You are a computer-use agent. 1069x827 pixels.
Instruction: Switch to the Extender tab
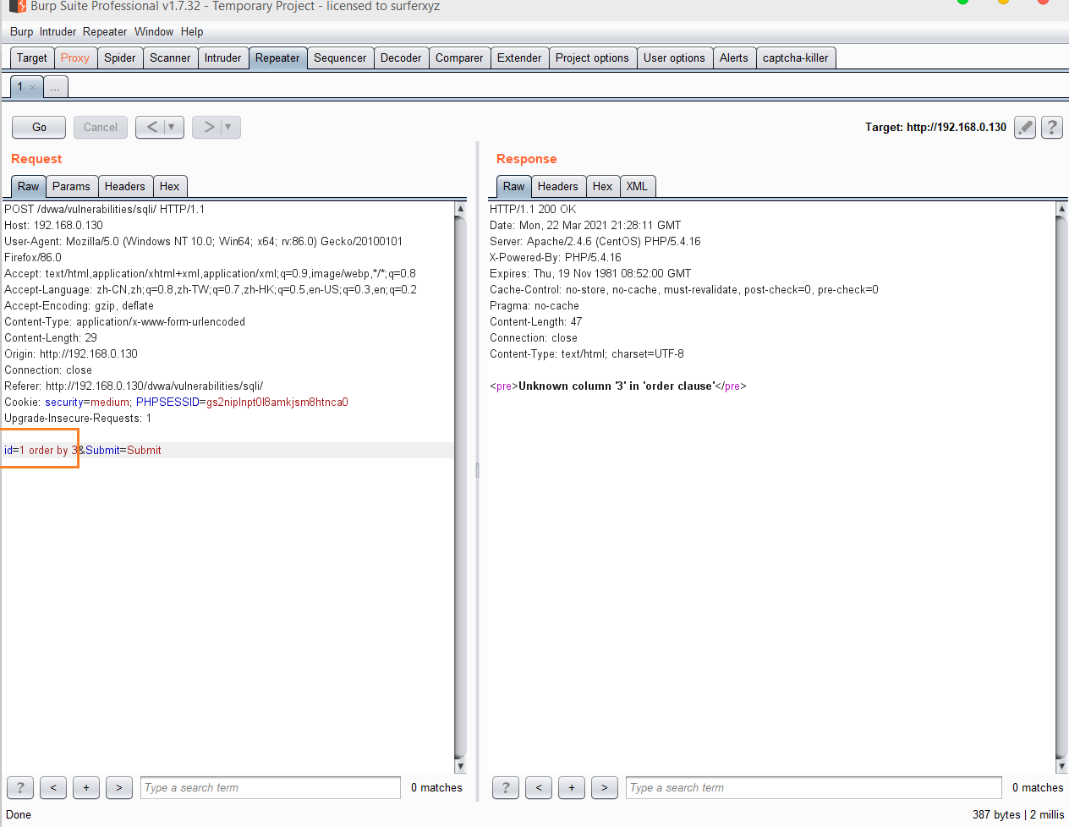point(519,58)
